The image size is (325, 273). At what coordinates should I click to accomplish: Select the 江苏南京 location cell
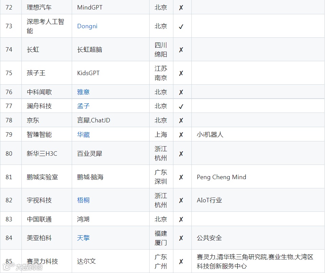[x=161, y=73]
